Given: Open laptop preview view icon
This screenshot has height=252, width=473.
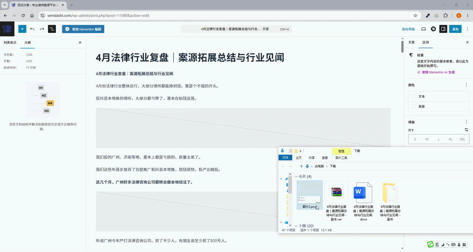Looking at the screenshot, I should (423, 29).
